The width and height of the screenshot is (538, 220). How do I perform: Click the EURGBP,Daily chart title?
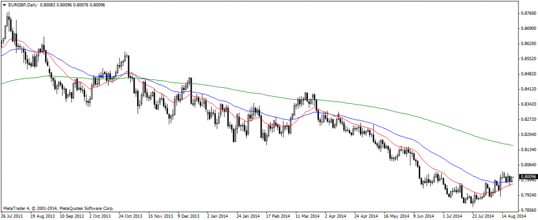point(22,5)
